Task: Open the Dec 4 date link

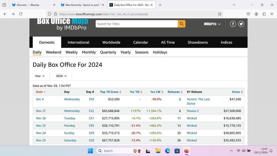Action: 40,99
